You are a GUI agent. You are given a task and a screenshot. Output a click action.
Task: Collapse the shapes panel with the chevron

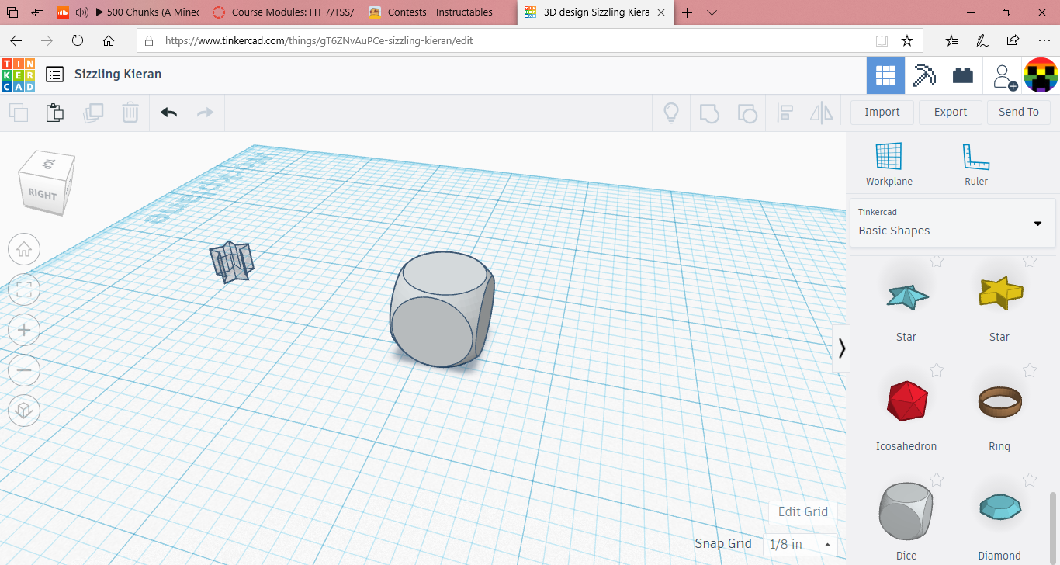841,348
